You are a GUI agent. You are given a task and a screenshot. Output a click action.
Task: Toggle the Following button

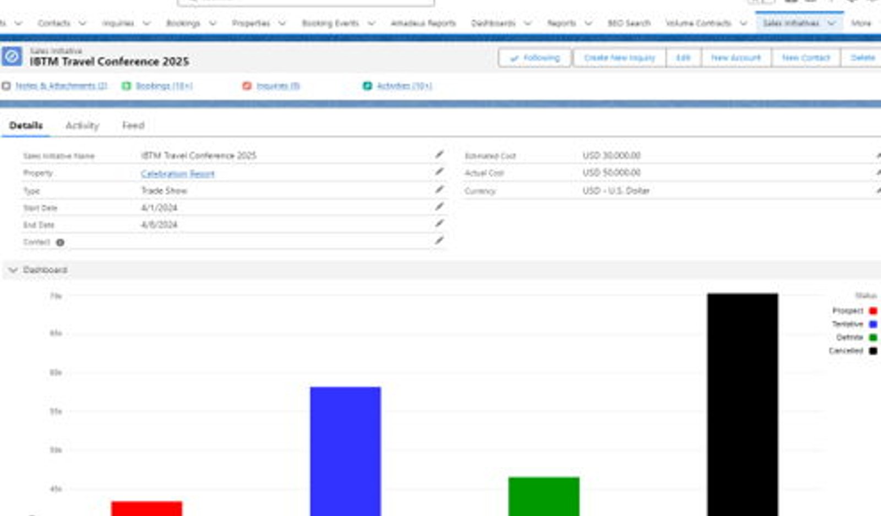click(535, 58)
